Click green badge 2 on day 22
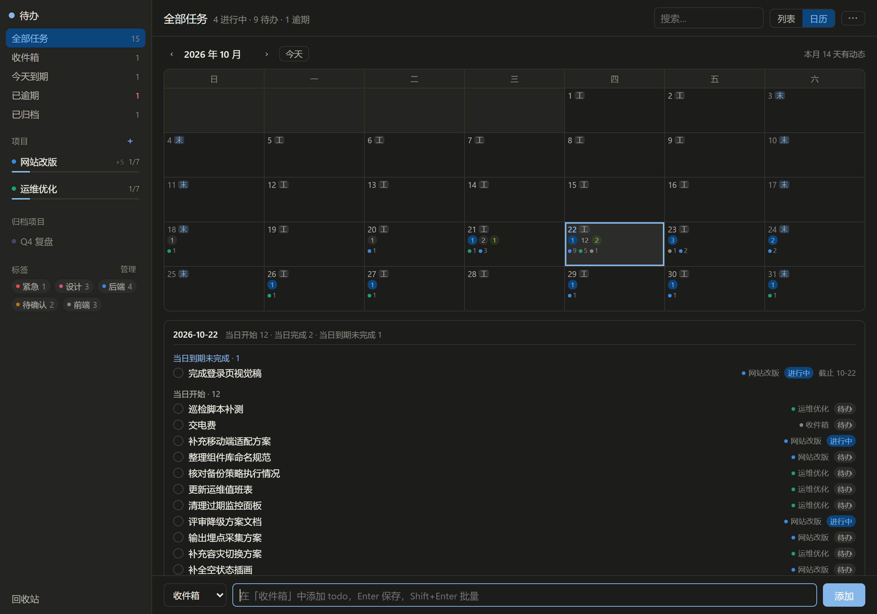This screenshot has width=877, height=614. pyautogui.click(x=597, y=240)
